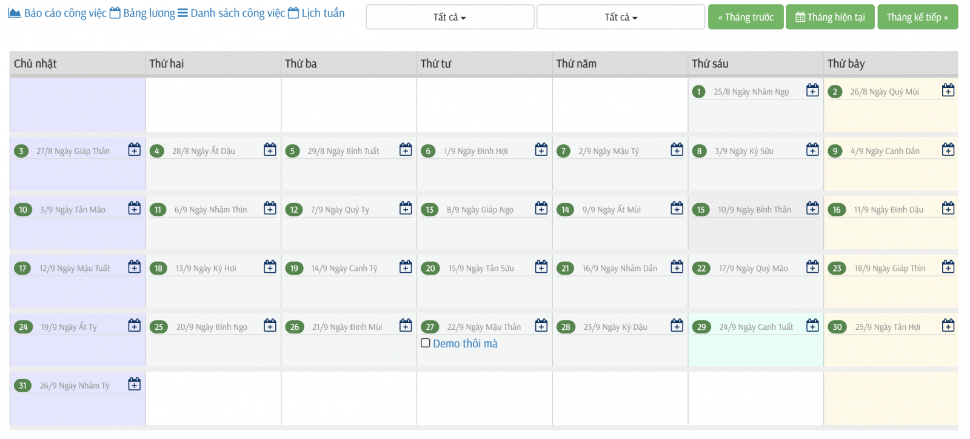Click the calendar-plus icon for day 15
This screenshot has height=439, width=970.
[812, 208]
